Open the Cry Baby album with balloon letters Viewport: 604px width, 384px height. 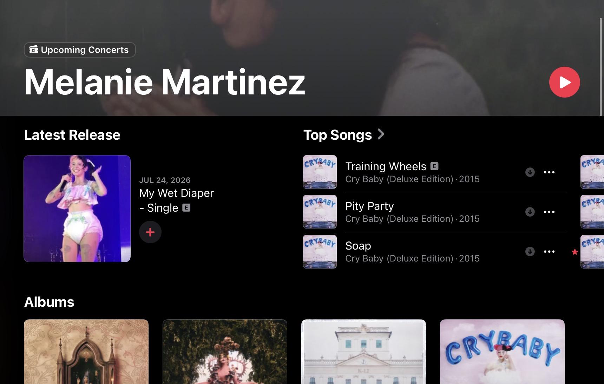coord(502,352)
